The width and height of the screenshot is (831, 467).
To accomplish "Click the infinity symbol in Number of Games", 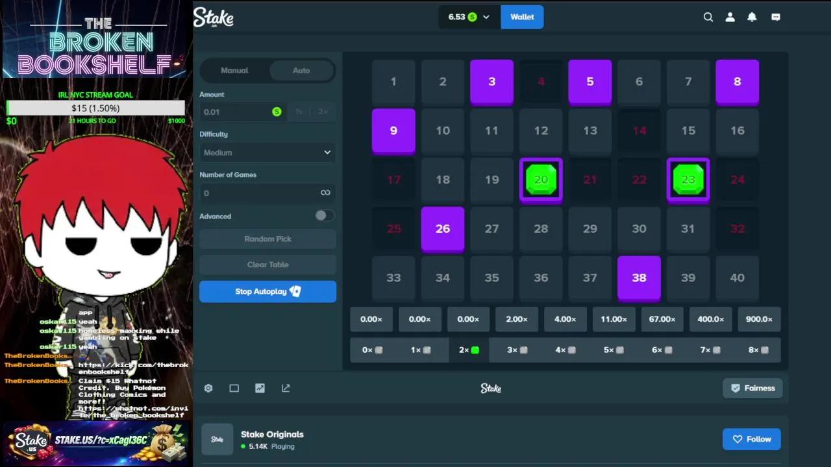I will [x=325, y=193].
